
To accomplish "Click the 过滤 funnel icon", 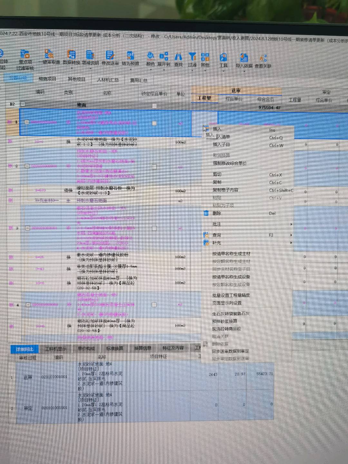I will [x=192, y=57].
